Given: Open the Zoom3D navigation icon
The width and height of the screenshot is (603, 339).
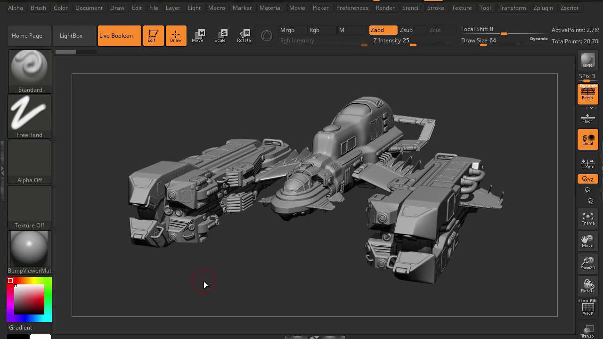Looking at the screenshot, I should (x=587, y=264).
